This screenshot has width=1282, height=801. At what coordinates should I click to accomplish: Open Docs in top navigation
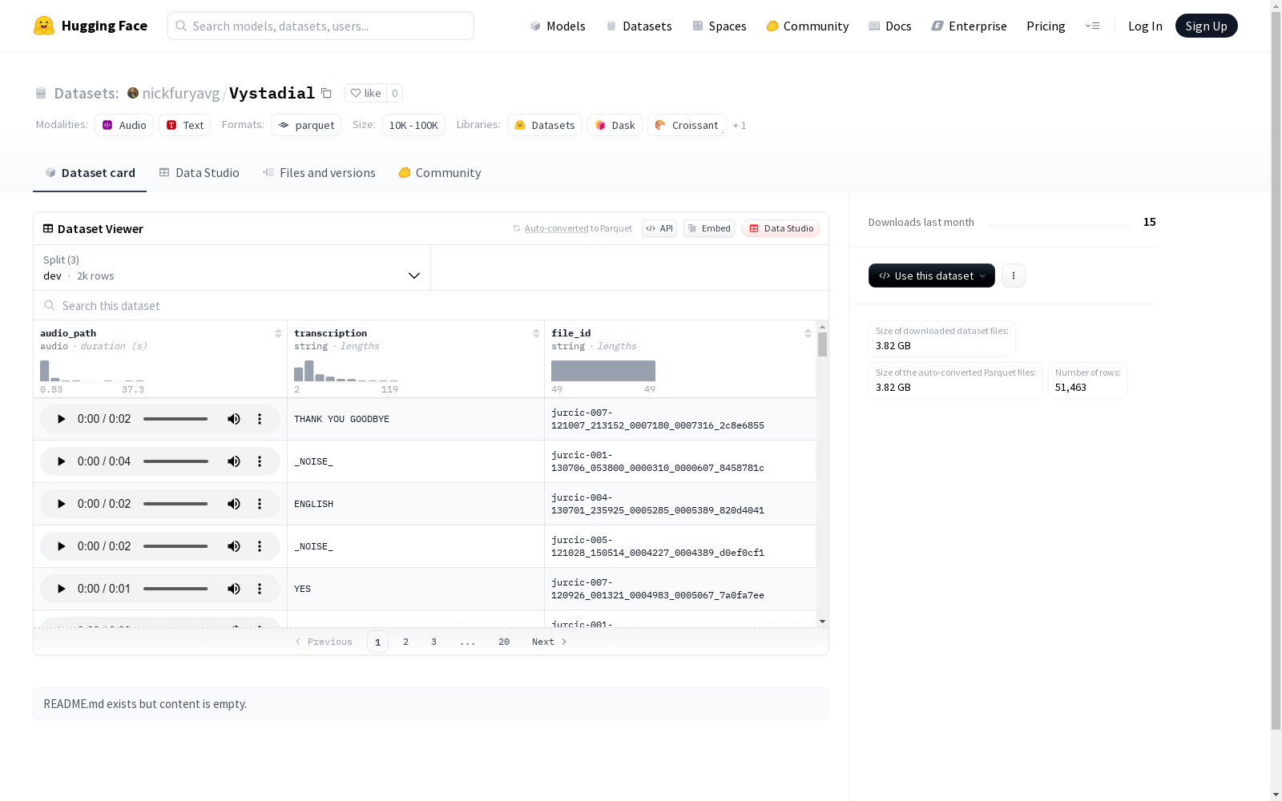click(x=890, y=26)
